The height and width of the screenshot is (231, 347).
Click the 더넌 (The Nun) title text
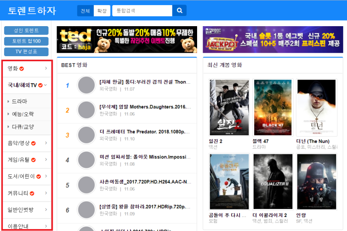coord(313,141)
